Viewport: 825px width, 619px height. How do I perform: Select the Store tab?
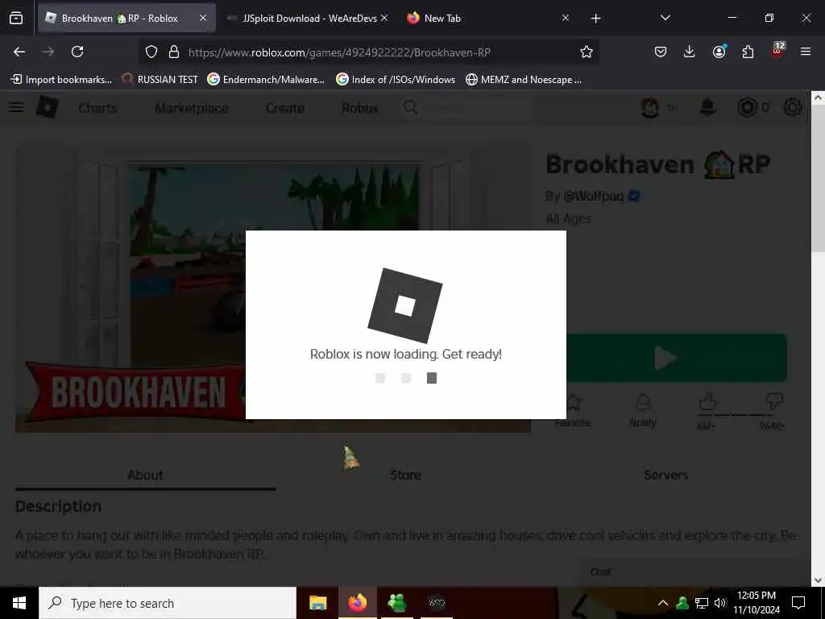point(406,475)
